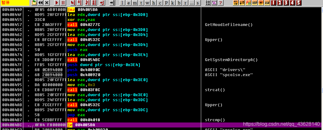Click the Step into icon

(x=73, y=3)
